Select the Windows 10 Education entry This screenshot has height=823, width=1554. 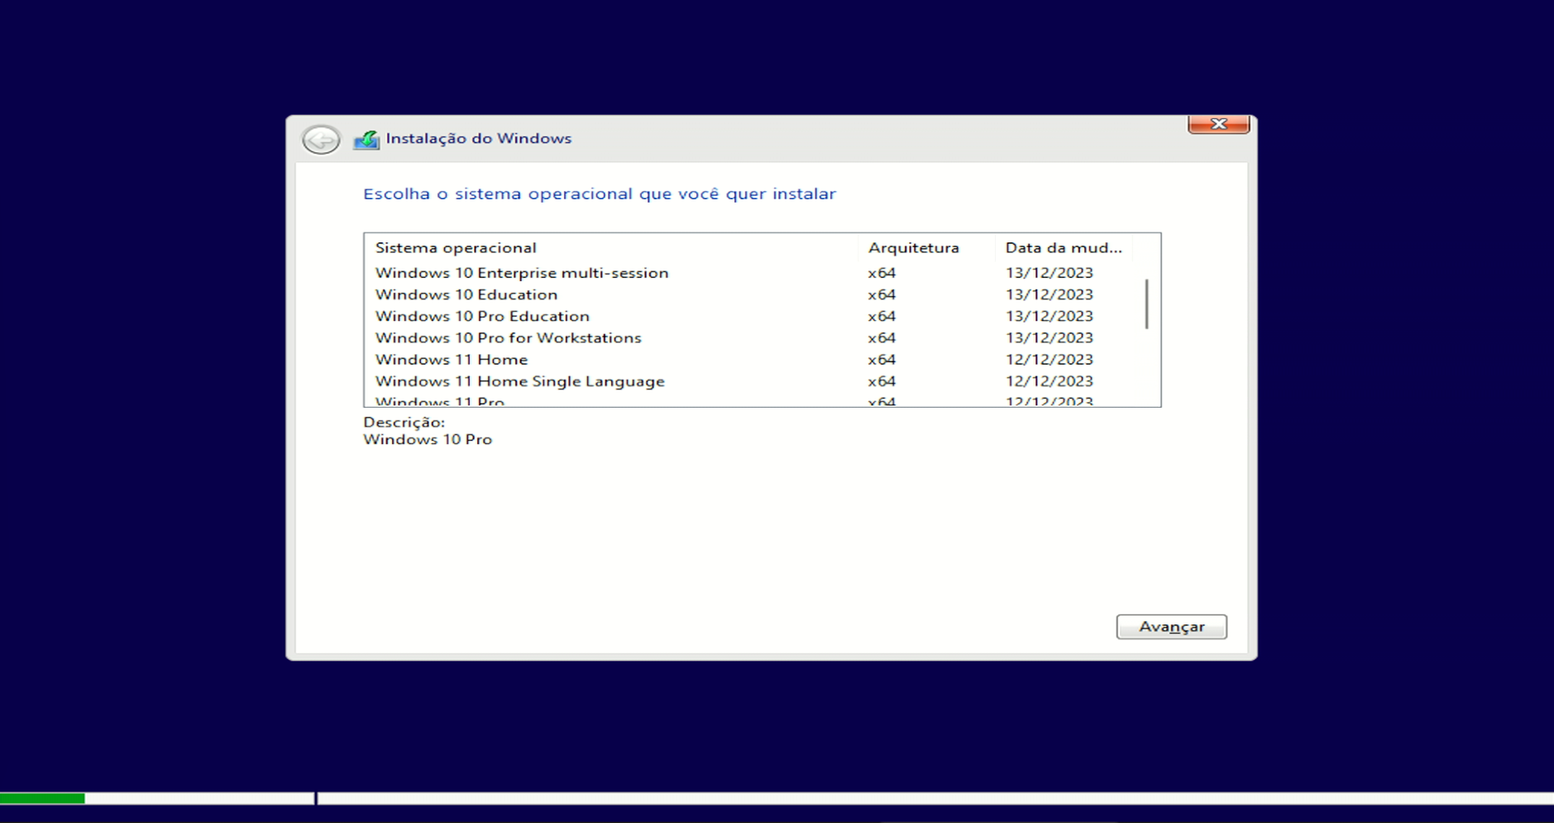tap(466, 294)
